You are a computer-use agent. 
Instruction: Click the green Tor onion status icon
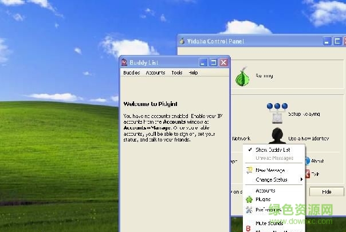click(244, 74)
